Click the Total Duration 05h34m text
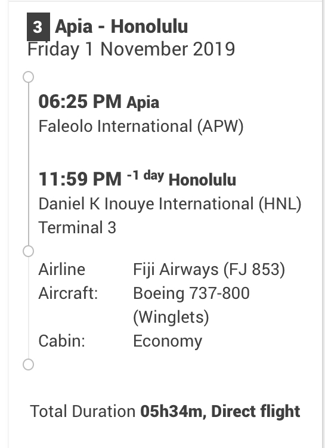 click(x=116, y=412)
